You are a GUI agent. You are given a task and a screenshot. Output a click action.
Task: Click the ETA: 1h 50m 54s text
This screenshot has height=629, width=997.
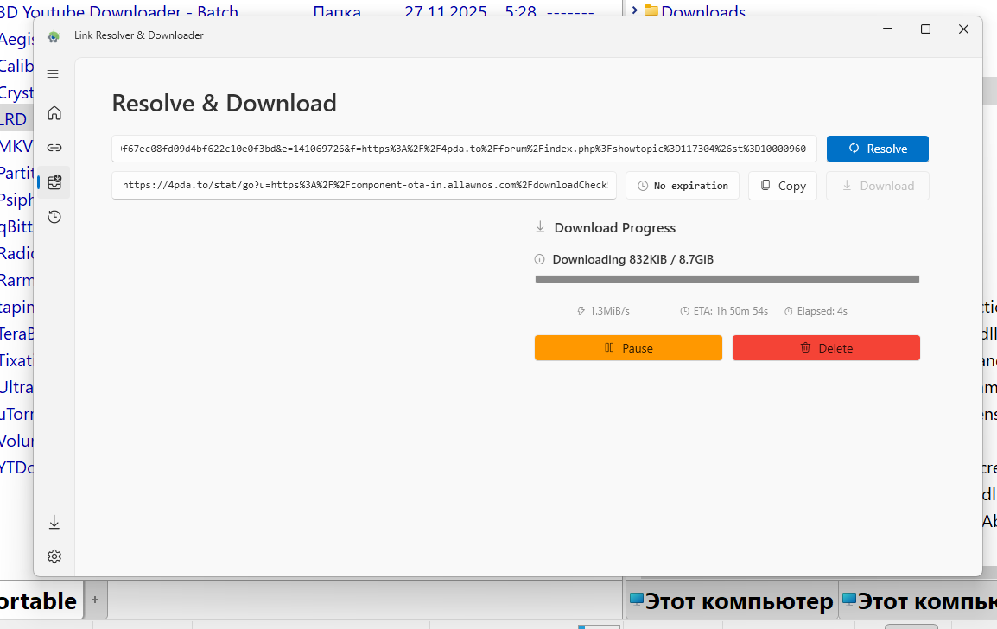tap(731, 311)
